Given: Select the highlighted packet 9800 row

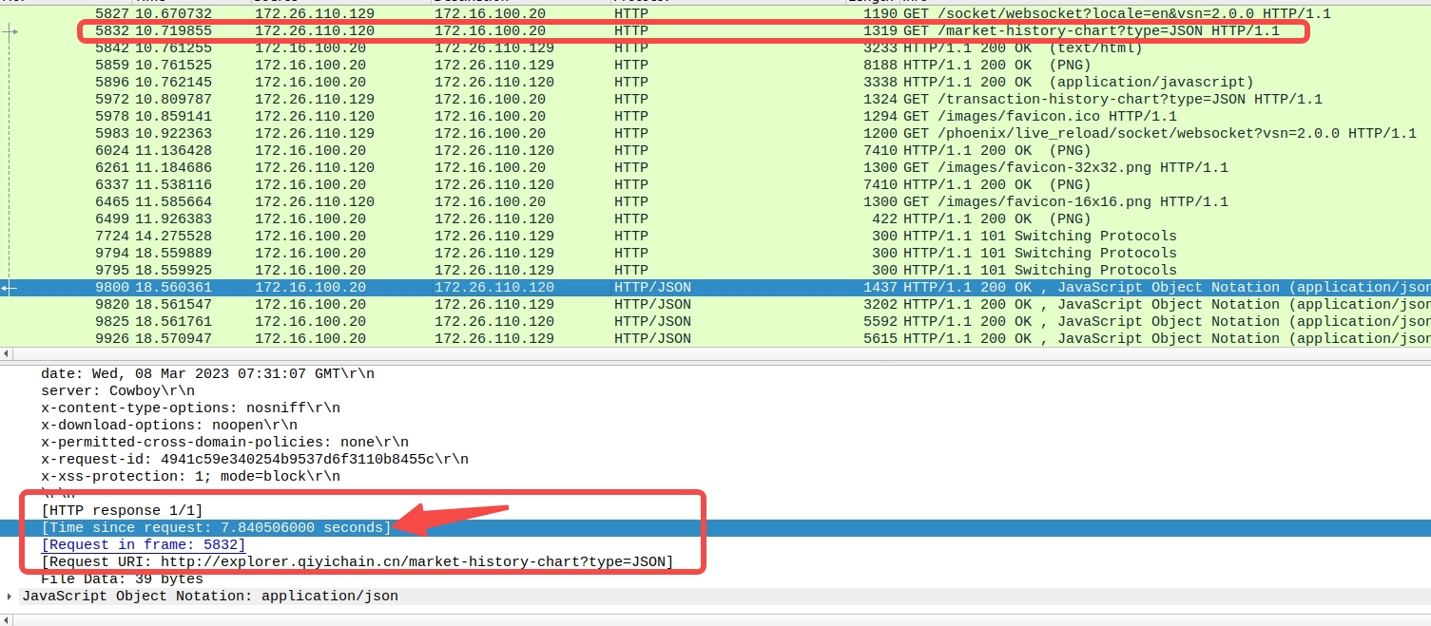Looking at the screenshot, I should (x=380, y=287).
